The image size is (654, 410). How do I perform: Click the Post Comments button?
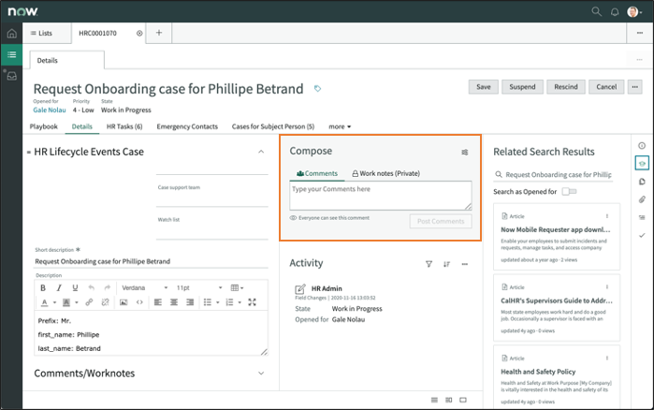pos(441,221)
